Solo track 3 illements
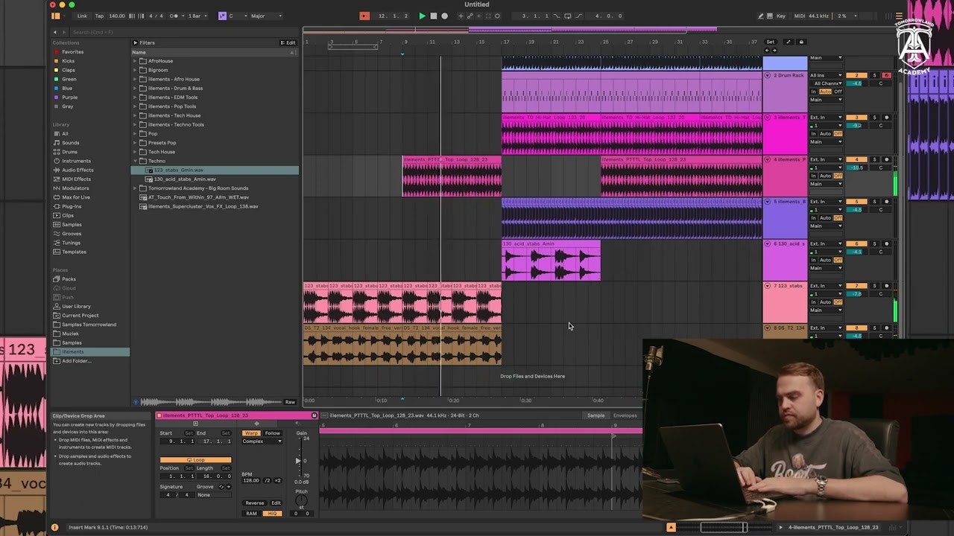This screenshot has height=536, width=954. coord(875,118)
